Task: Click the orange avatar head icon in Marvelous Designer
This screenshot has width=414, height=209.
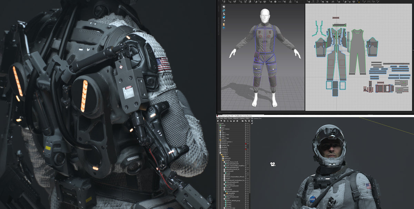Action: [224, 24]
